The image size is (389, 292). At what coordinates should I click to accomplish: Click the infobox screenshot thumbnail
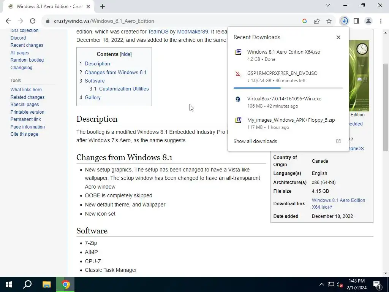[359, 76]
